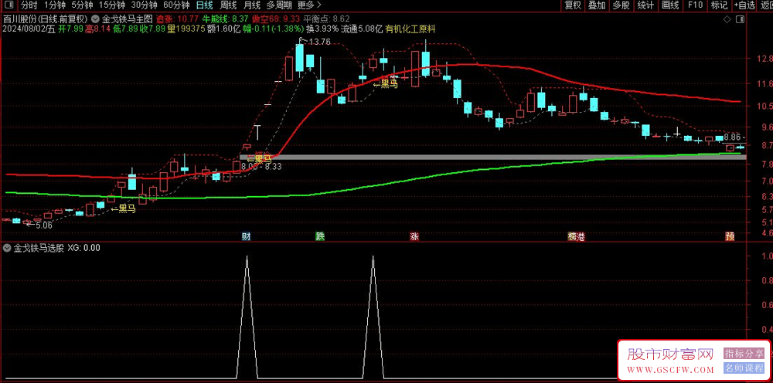Select the 5分钟 period
Screen dimensions: 773x383
82,5
